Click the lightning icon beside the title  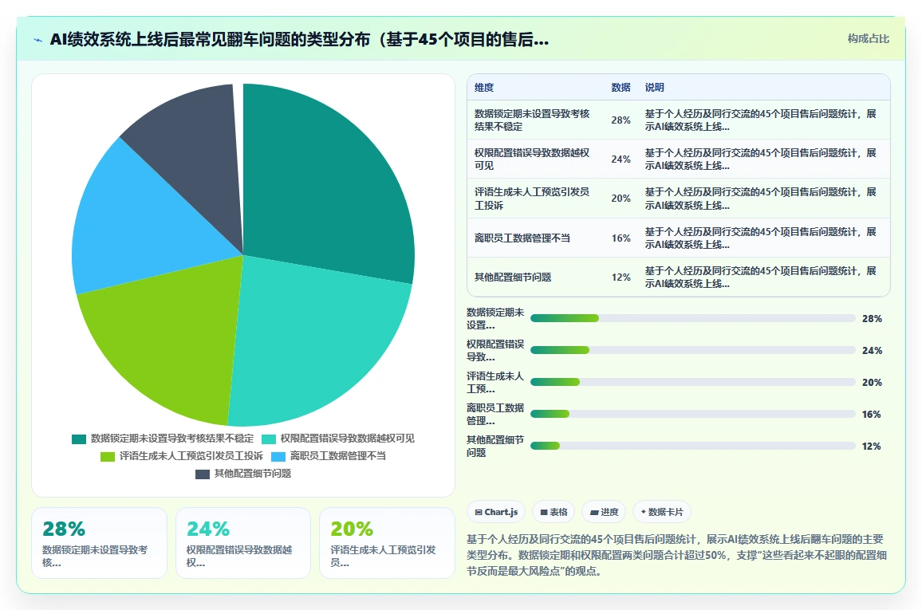click(x=38, y=40)
